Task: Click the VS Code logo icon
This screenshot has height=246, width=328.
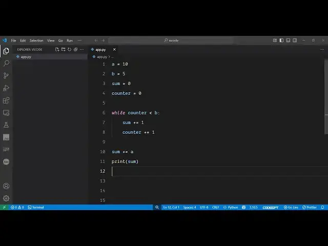Action: click(x=5, y=40)
